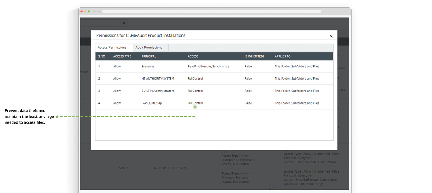This screenshot has height=193, width=432.
Task: Click the open-in-new-window icon in background page
Action: pos(269,188)
